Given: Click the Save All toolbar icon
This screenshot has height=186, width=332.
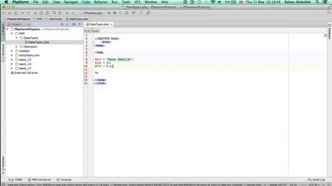Looking at the screenshot, I should click(x=10, y=13).
